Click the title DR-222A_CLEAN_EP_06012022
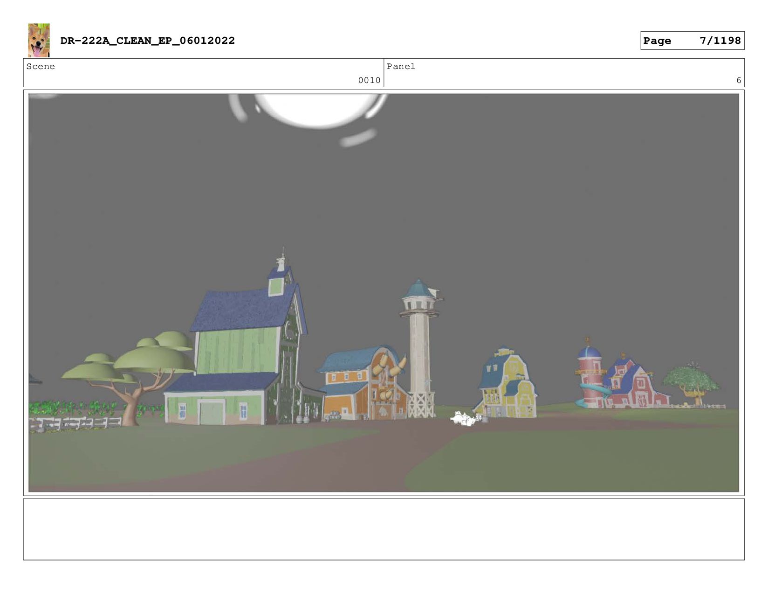 point(147,41)
